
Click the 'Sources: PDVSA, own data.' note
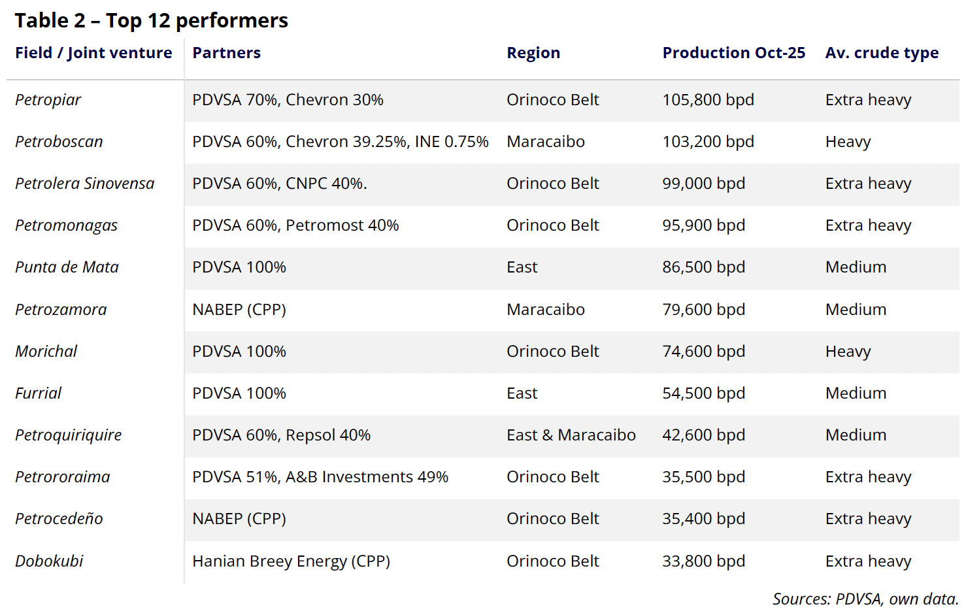tap(865, 599)
